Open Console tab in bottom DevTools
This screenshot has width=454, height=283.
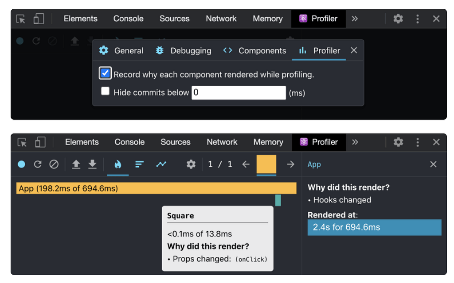coord(129,142)
